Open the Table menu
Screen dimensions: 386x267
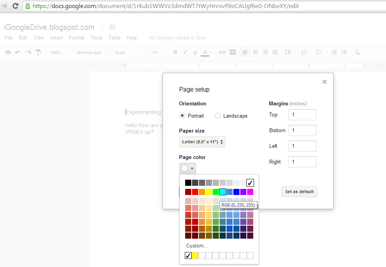click(114, 38)
